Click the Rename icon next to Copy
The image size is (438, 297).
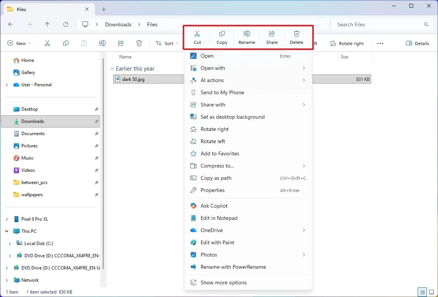click(x=247, y=37)
